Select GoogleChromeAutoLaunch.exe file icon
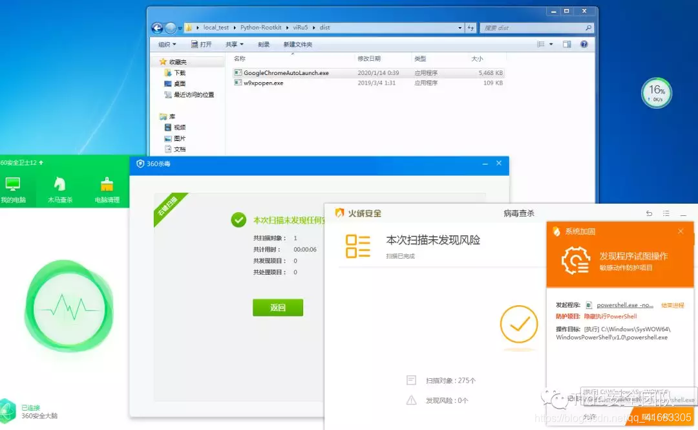 coord(238,72)
